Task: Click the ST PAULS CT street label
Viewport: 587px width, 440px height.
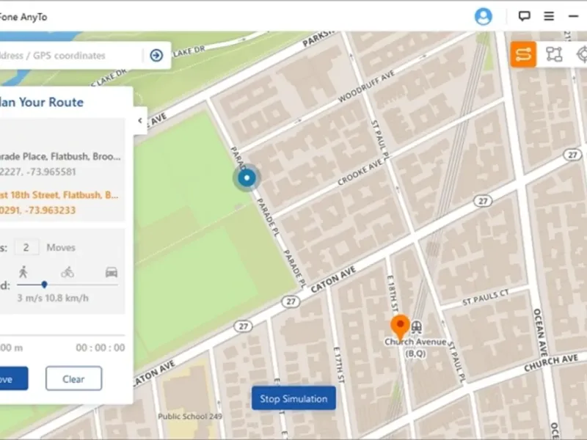Action: click(485, 298)
